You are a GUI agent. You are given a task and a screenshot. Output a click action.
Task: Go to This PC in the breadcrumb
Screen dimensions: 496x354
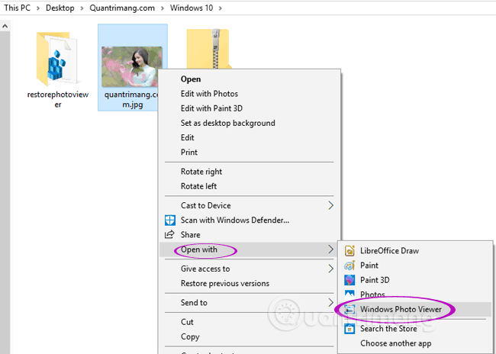click(x=18, y=8)
